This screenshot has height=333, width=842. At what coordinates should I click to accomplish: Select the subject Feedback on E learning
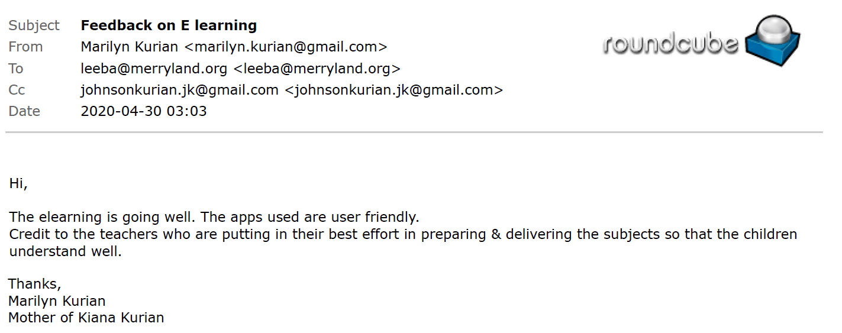pyautogui.click(x=169, y=25)
